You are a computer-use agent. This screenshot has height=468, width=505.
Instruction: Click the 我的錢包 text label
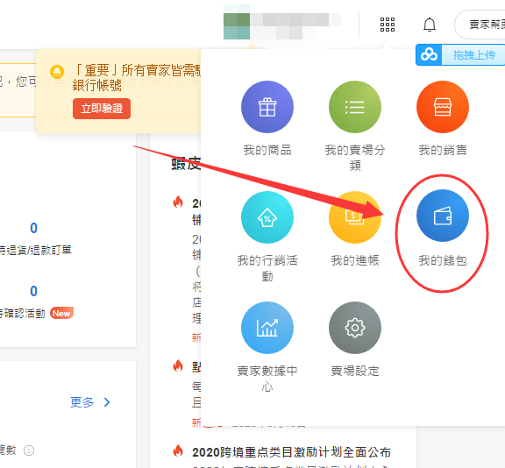[x=443, y=260]
